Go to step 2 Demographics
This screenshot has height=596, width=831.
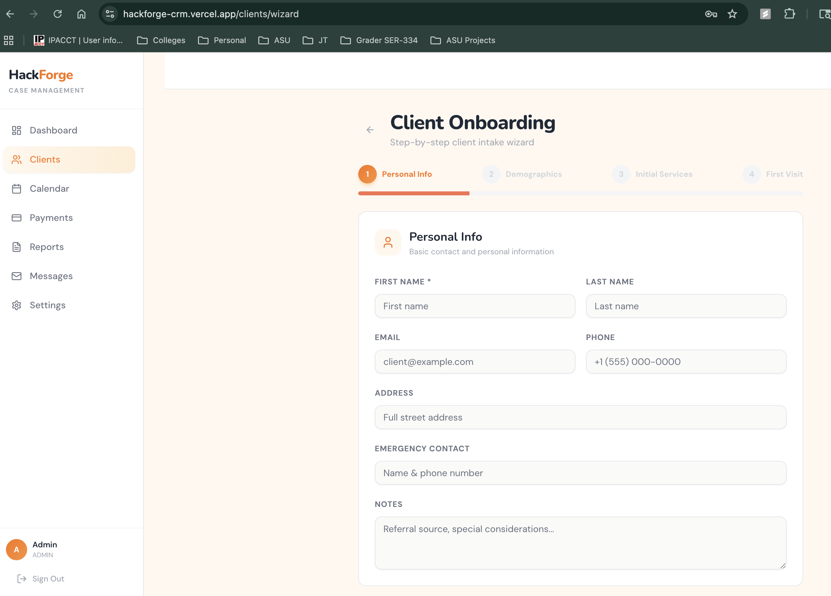tap(522, 174)
